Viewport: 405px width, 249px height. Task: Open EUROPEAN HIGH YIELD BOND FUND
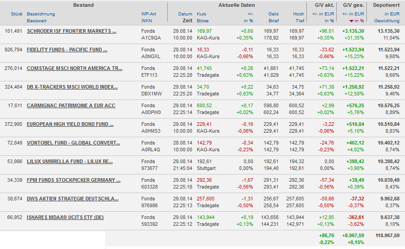click(x=70, y=124)
